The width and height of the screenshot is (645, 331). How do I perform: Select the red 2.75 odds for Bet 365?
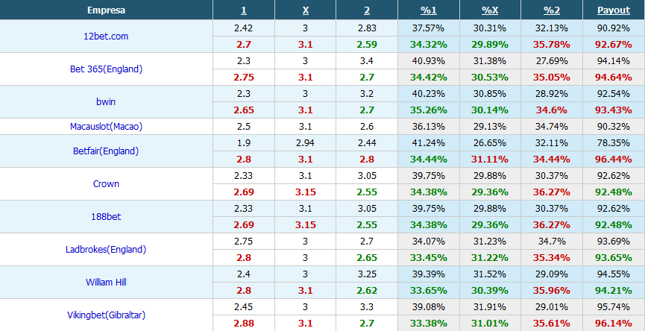[x=244, y=78]
